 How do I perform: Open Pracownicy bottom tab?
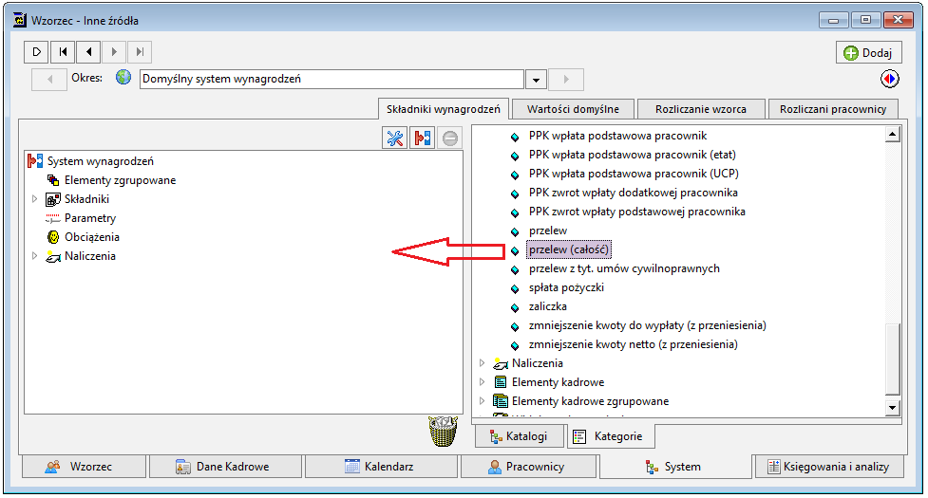[x=528, y=466]
